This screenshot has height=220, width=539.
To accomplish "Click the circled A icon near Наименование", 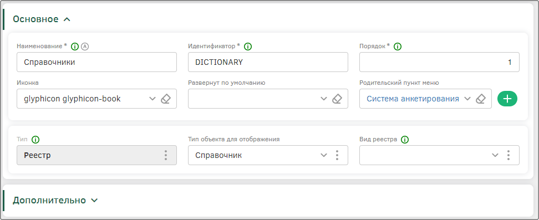I will coord(85,47).
